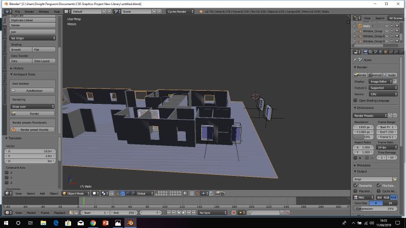This screenshot has width=406, height=228.
Task: Click the Duplicate Linked button
Action: pyautogui.click(x=32, y=20)
